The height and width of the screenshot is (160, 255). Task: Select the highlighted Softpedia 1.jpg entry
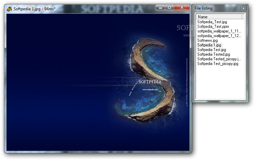209,45
